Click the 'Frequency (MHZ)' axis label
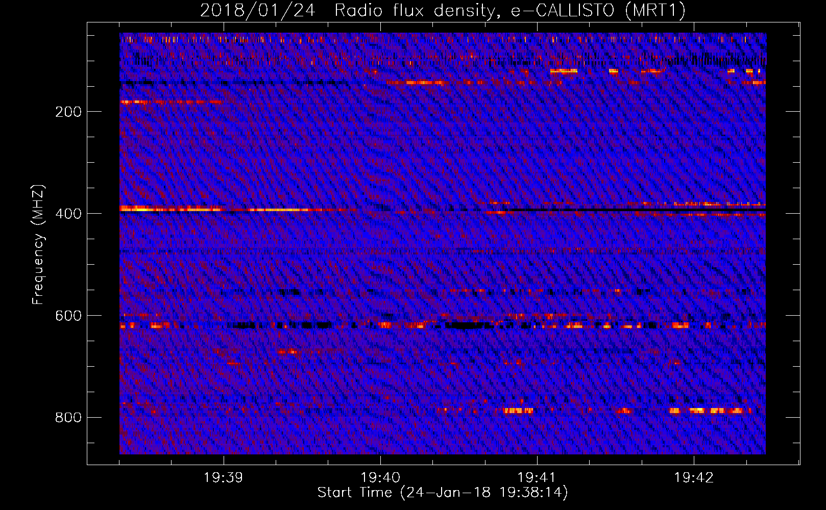This screenshot has width=826, height=510. pyautogui.click(x=38, y=244)
